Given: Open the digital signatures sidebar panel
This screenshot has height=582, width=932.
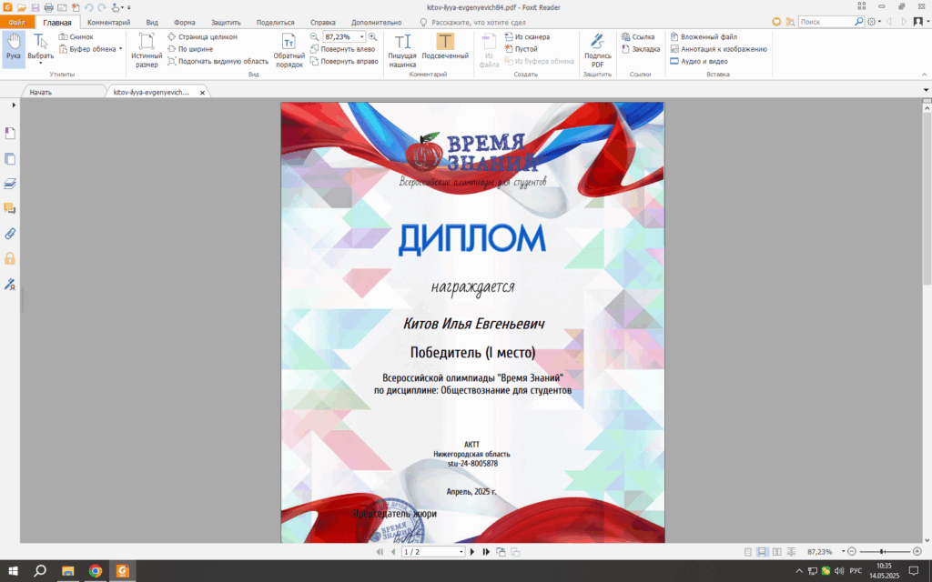Looking at the screenshot, I should (x=10, y=285).
